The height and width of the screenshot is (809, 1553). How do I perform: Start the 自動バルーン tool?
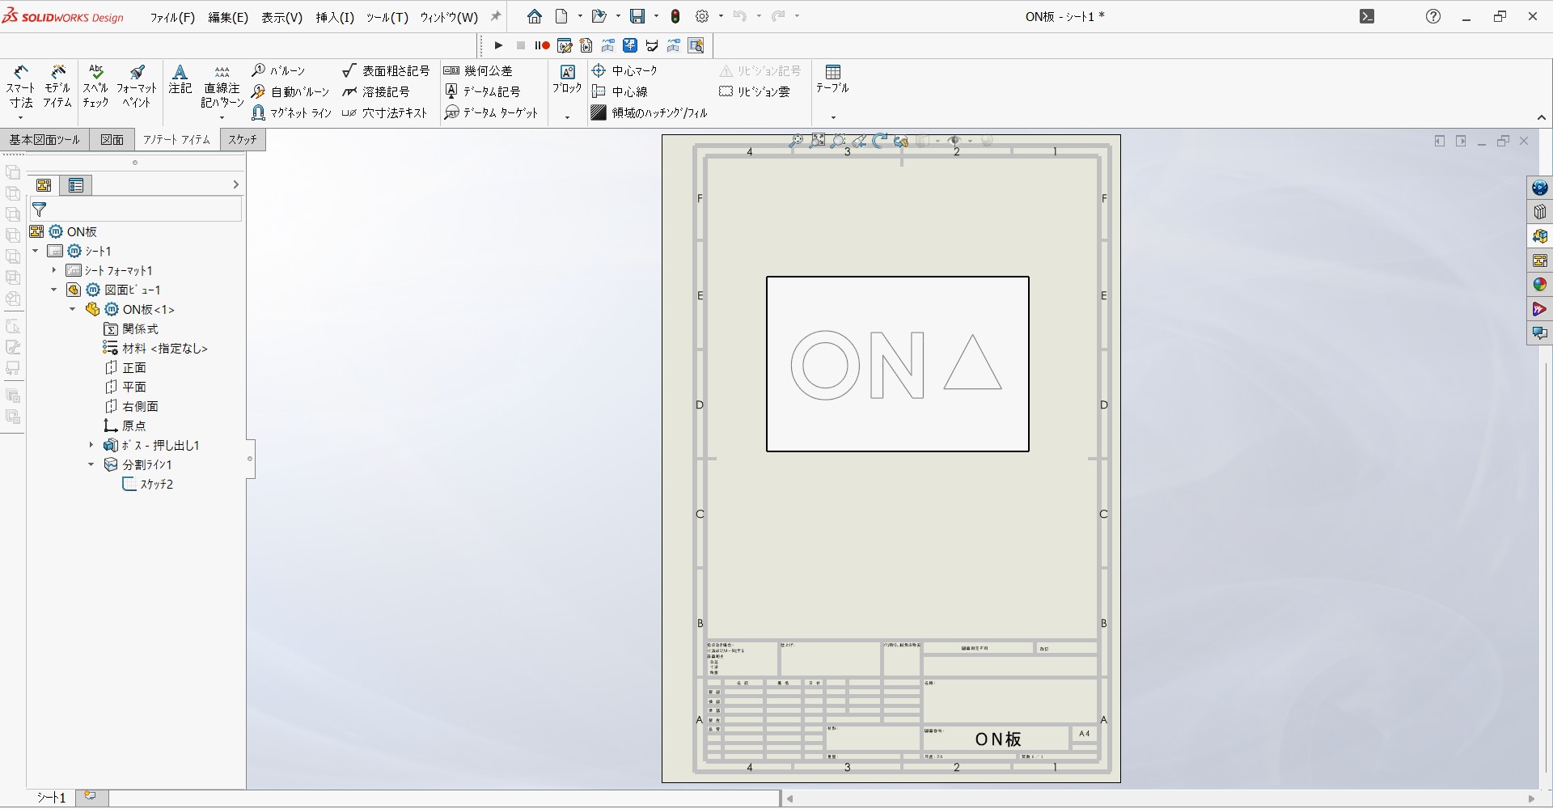coord(290,92)
